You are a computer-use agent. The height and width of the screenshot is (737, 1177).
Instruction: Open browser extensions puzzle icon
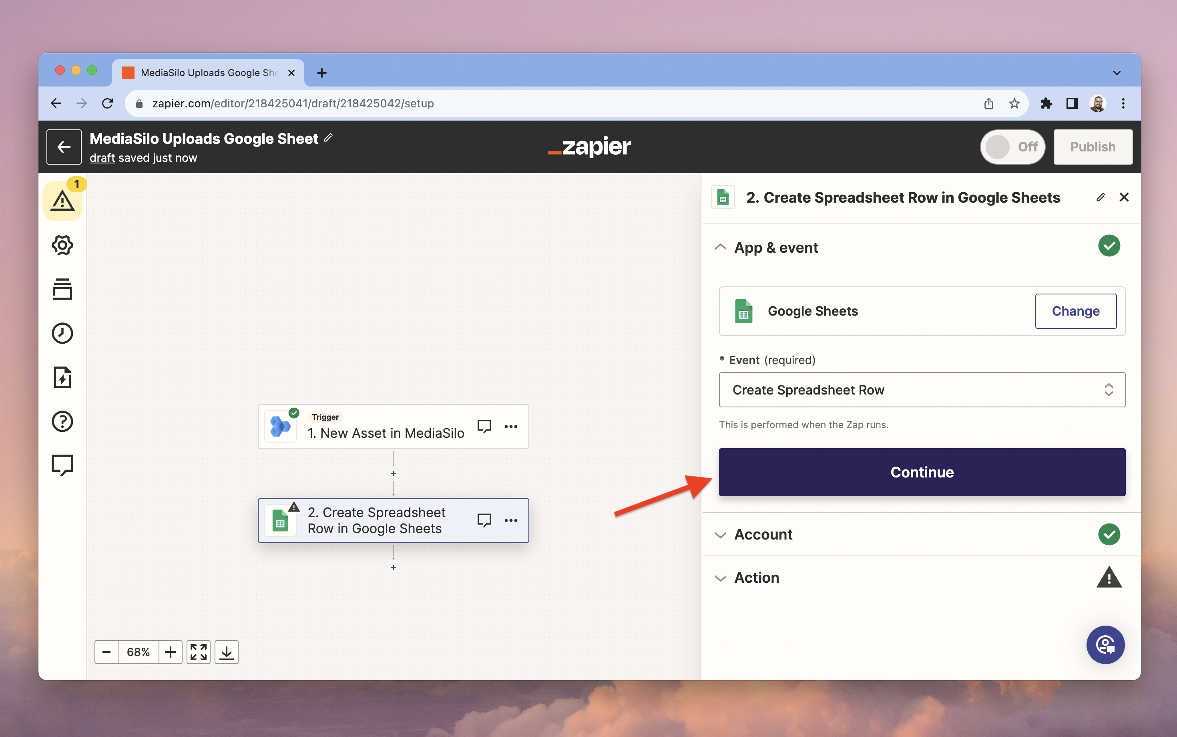[1046, 103]
